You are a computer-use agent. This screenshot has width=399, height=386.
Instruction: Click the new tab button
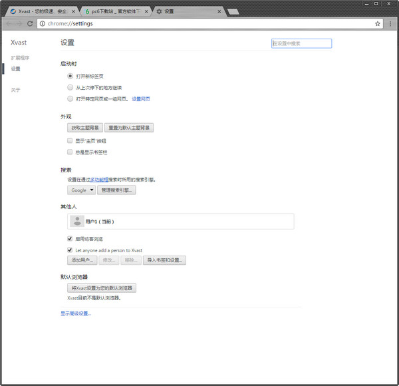233,11
